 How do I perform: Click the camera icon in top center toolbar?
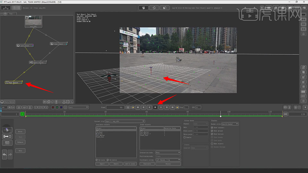tap(144, 8)
